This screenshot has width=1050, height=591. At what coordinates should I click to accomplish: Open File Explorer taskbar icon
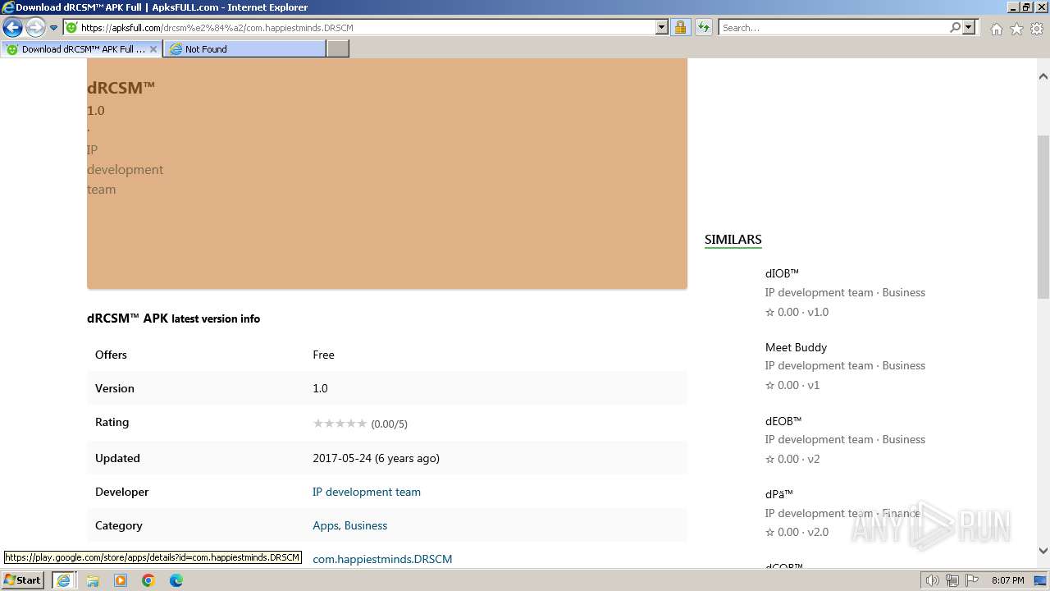[x=93, y=580]
